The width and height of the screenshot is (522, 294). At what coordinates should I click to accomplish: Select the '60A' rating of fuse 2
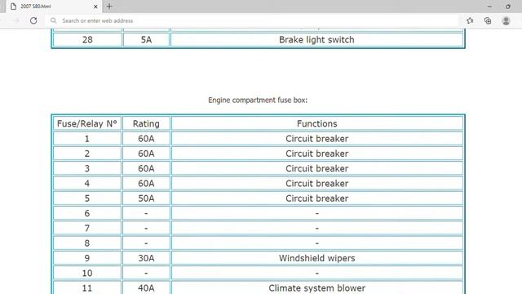click(146, 154)
